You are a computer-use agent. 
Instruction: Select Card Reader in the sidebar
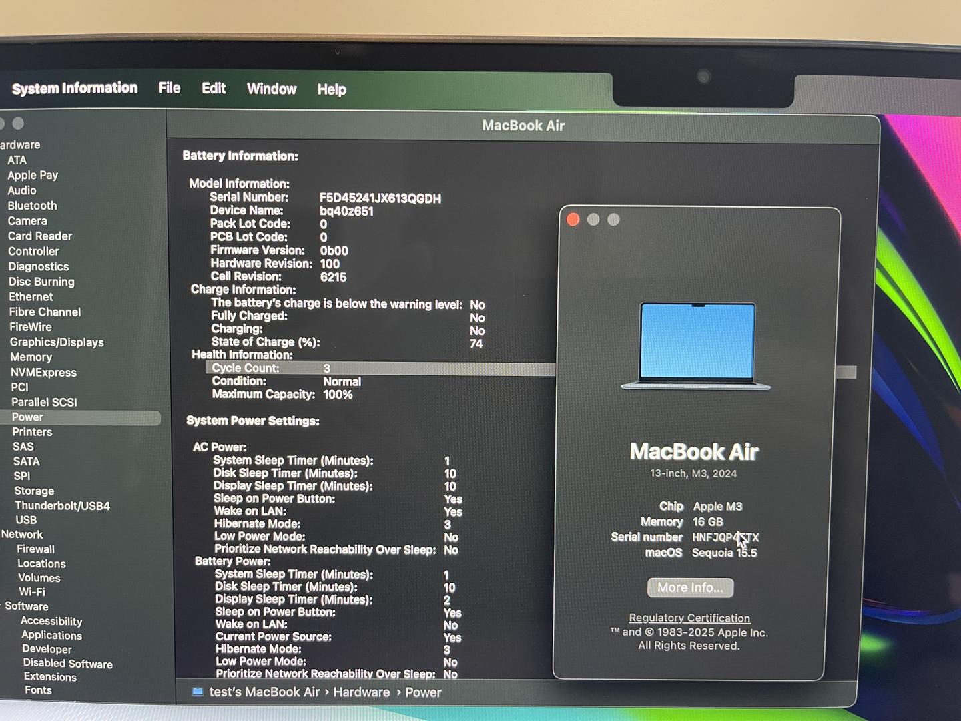[40, 236]
